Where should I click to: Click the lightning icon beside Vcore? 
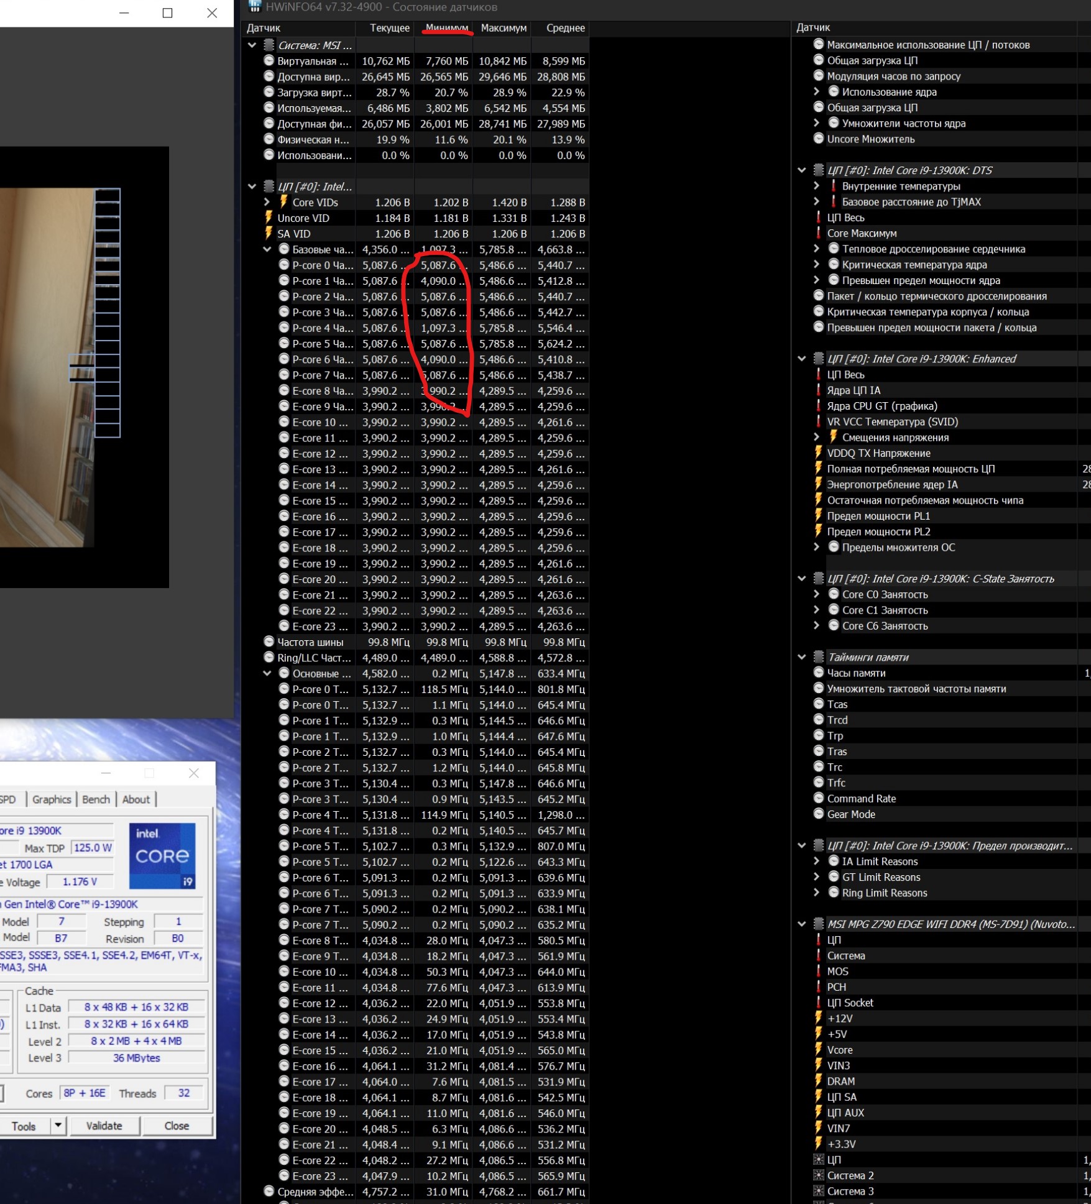tap(819, 1049)
